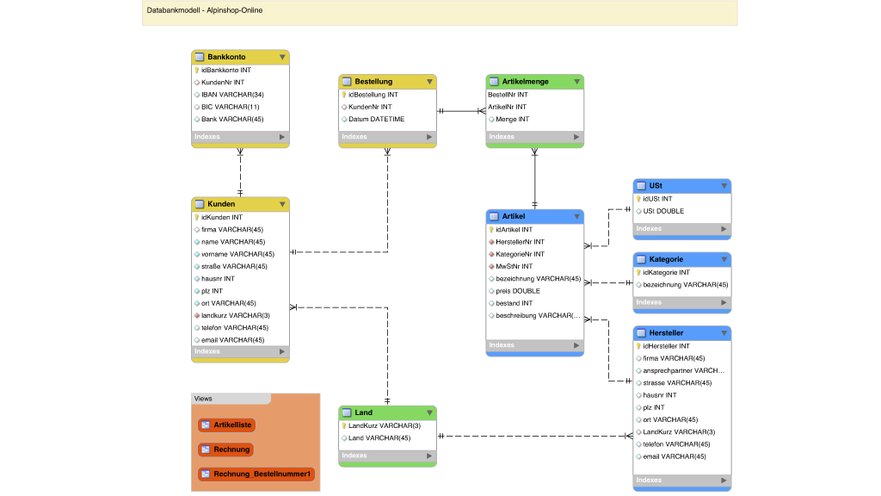Expand Indexes in the Kategorie table
This screenshot has height=496, width=881.
click(x=724, y=302)
